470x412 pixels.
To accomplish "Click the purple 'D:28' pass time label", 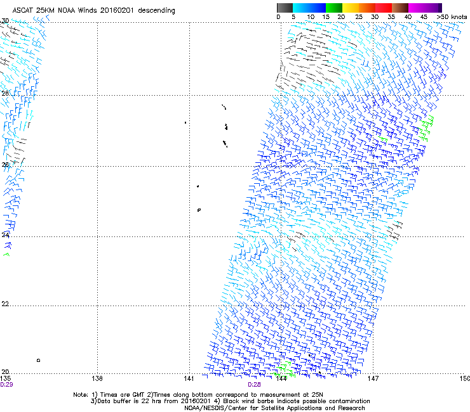I will point(254,385).
